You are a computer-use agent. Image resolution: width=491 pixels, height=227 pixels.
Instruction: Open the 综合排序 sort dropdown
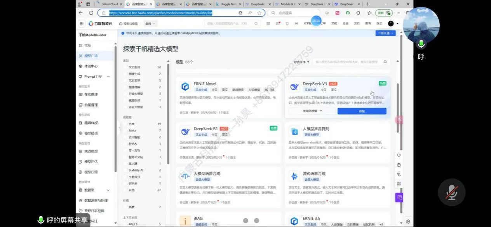[301, 62]
